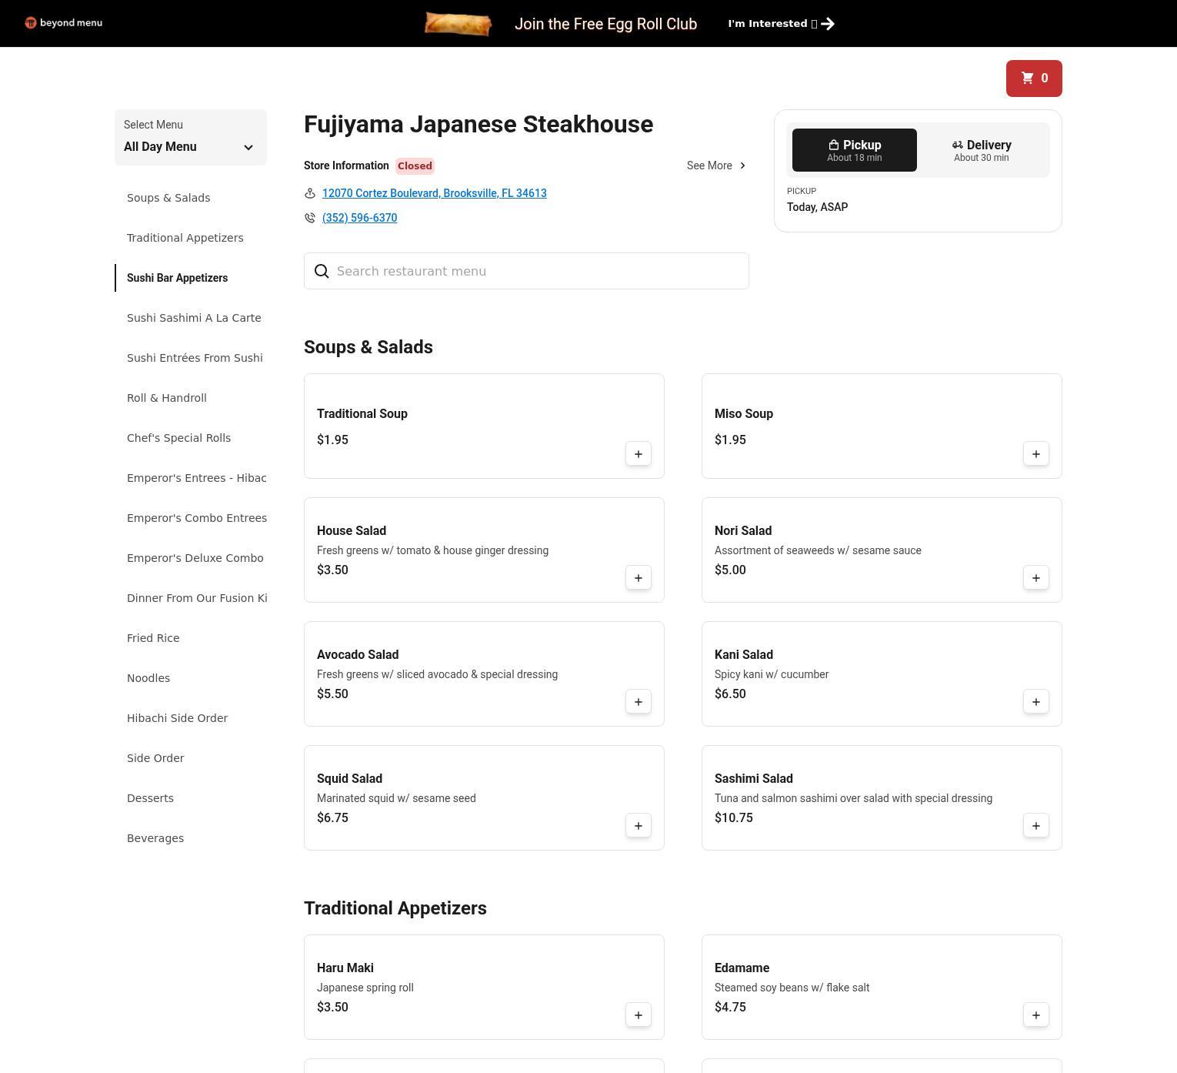Screen dimensions: 1177x1073
Task: Click Join the Free Egg Roll Club
Action: [606, 24]
